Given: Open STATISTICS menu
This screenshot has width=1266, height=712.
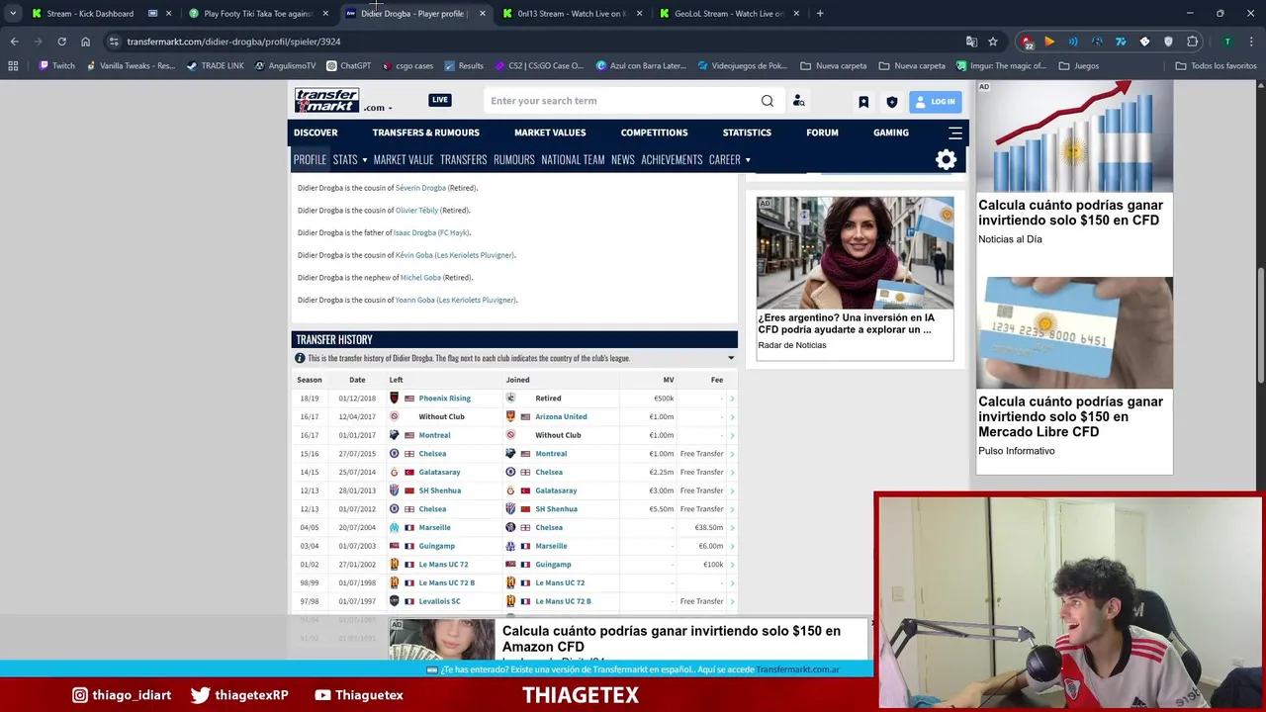Looking at the screenshot, I should [x=747, y=133].
